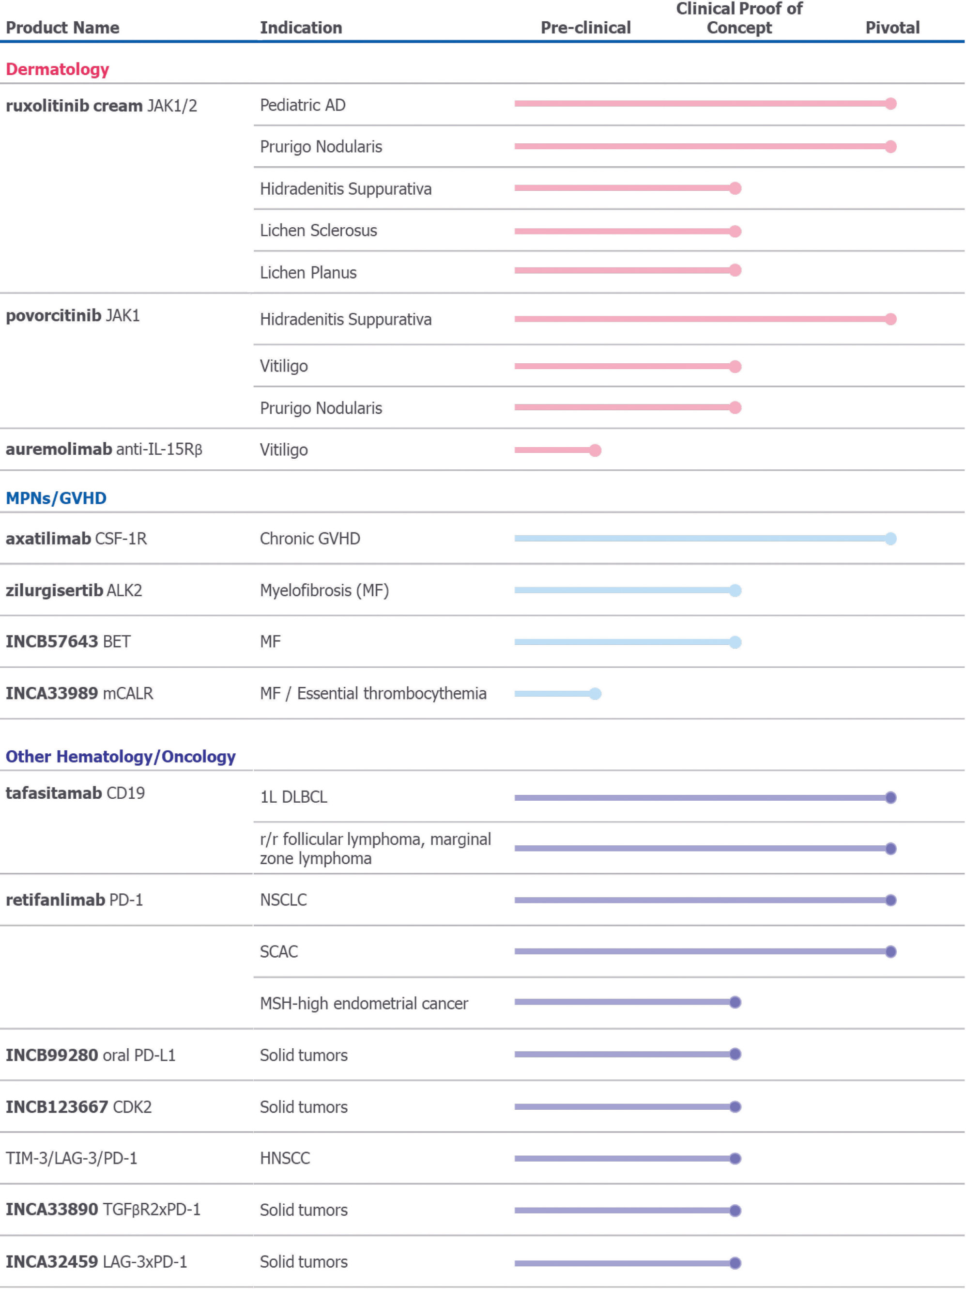
Task: Click the auremolimab Vitiligo progress end dot
Action: (595, 450)
